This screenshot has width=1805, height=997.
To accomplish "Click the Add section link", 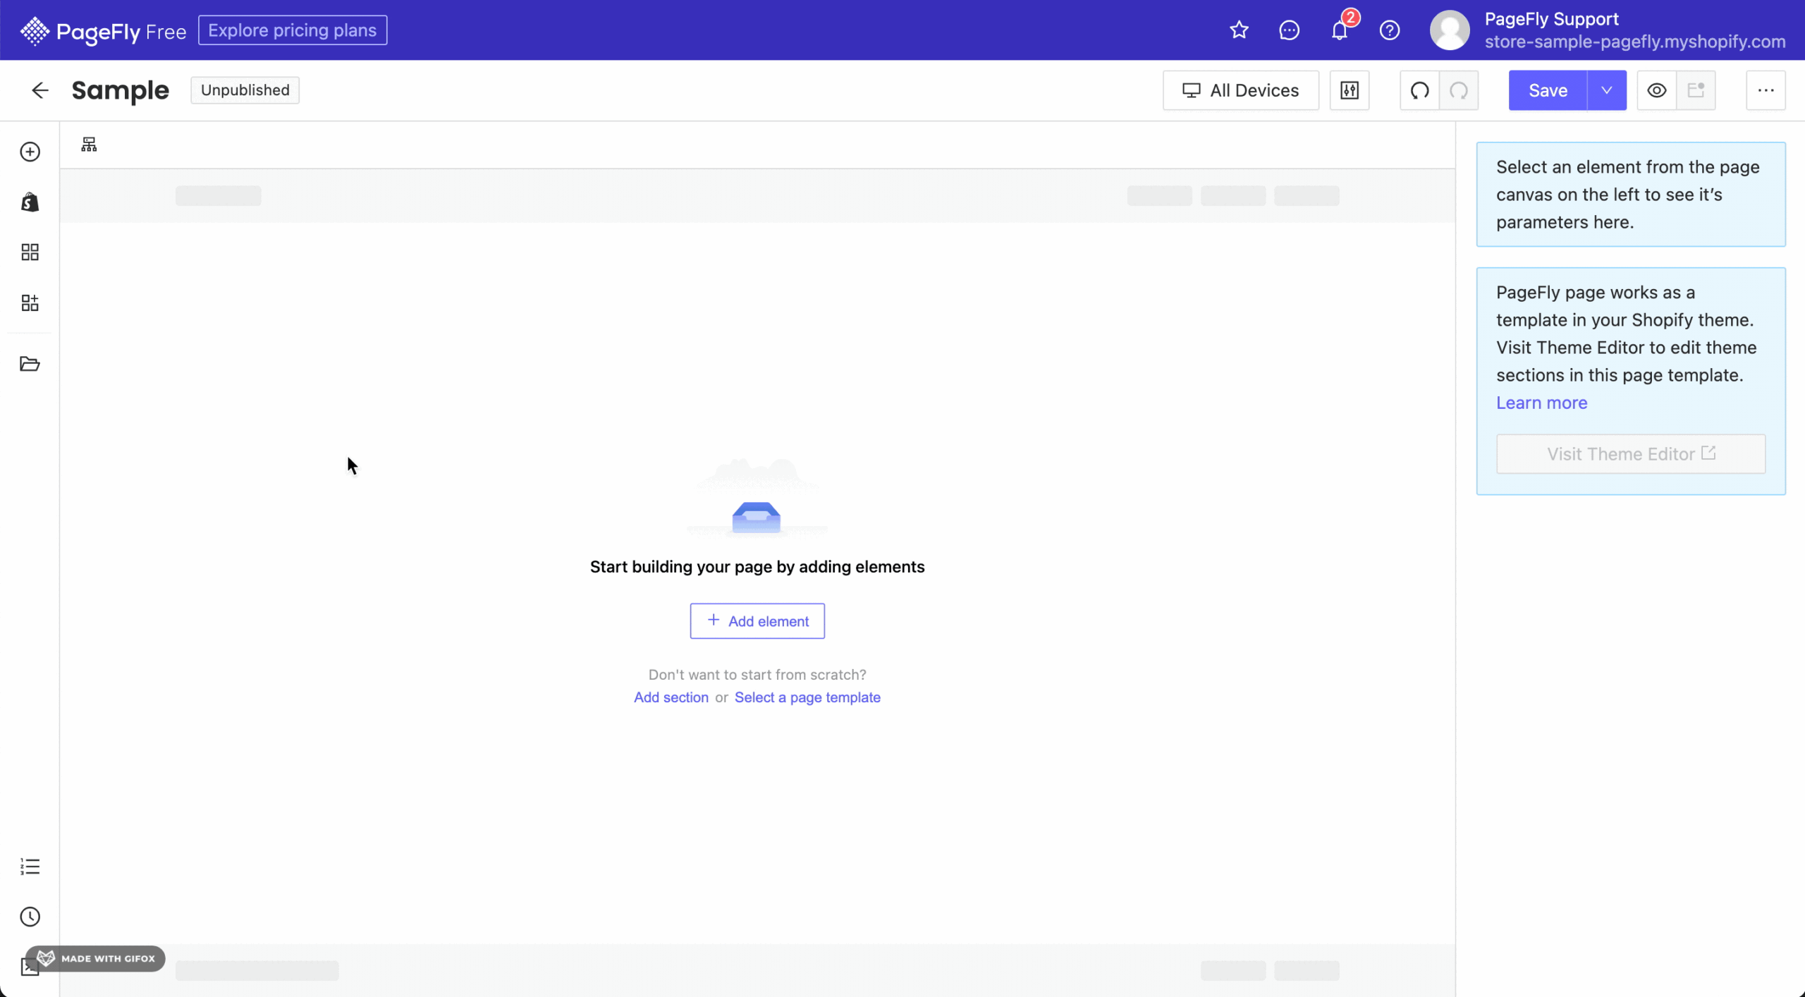I will click(x=671, y=697).
